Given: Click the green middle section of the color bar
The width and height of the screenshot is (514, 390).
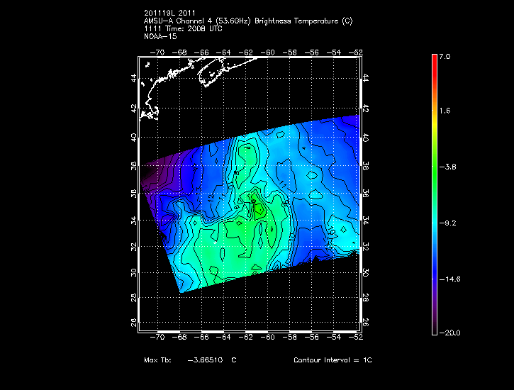Looking at the screenshot, I should pos(434,167).
